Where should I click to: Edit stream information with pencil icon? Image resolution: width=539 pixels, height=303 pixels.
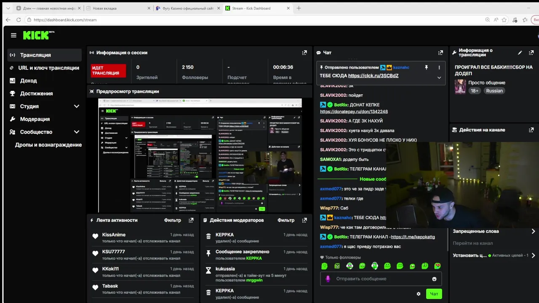[x=520, y=53]
